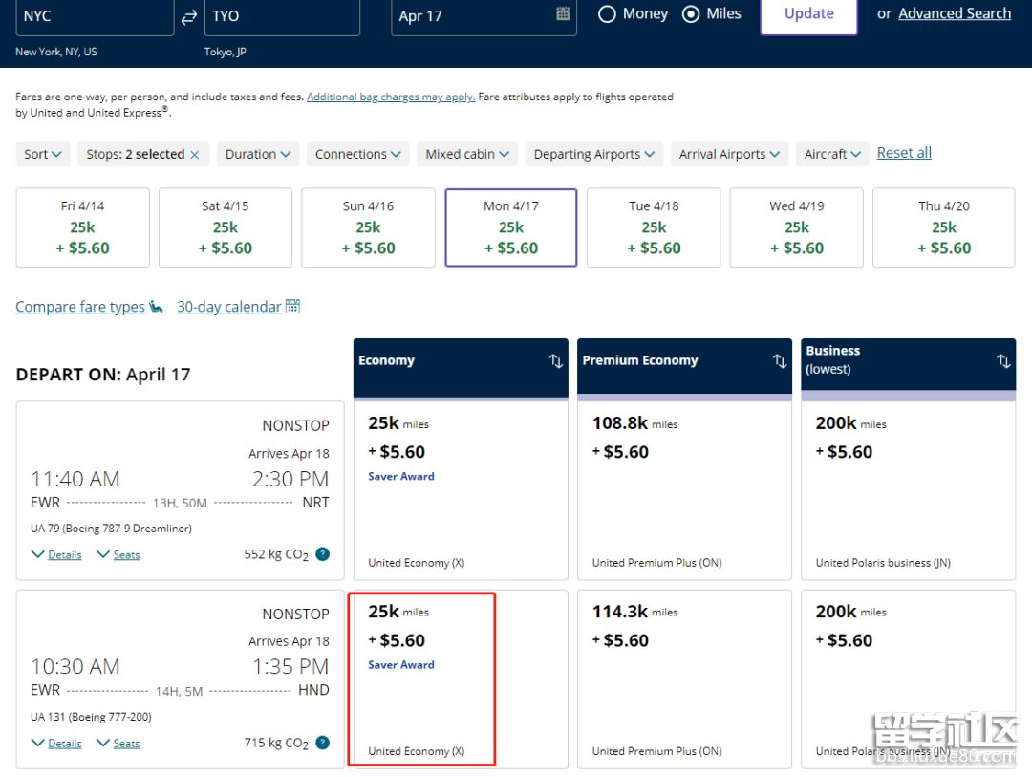Viewport: 1032px width, 777px height.
Task: Open the Compare fare types link
Action: coord(80,307)
